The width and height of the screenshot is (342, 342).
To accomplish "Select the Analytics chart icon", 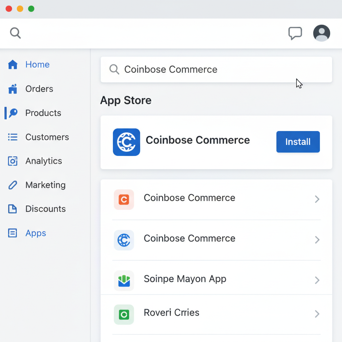I will click(x=13, y=161).
